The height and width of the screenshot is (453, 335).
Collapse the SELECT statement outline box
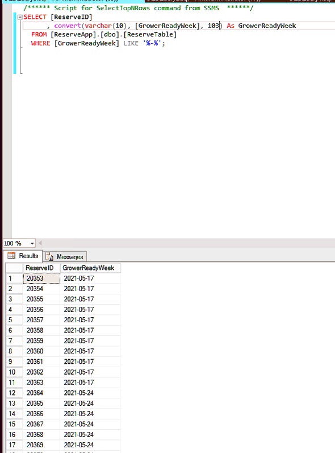[x=20, y=17]
